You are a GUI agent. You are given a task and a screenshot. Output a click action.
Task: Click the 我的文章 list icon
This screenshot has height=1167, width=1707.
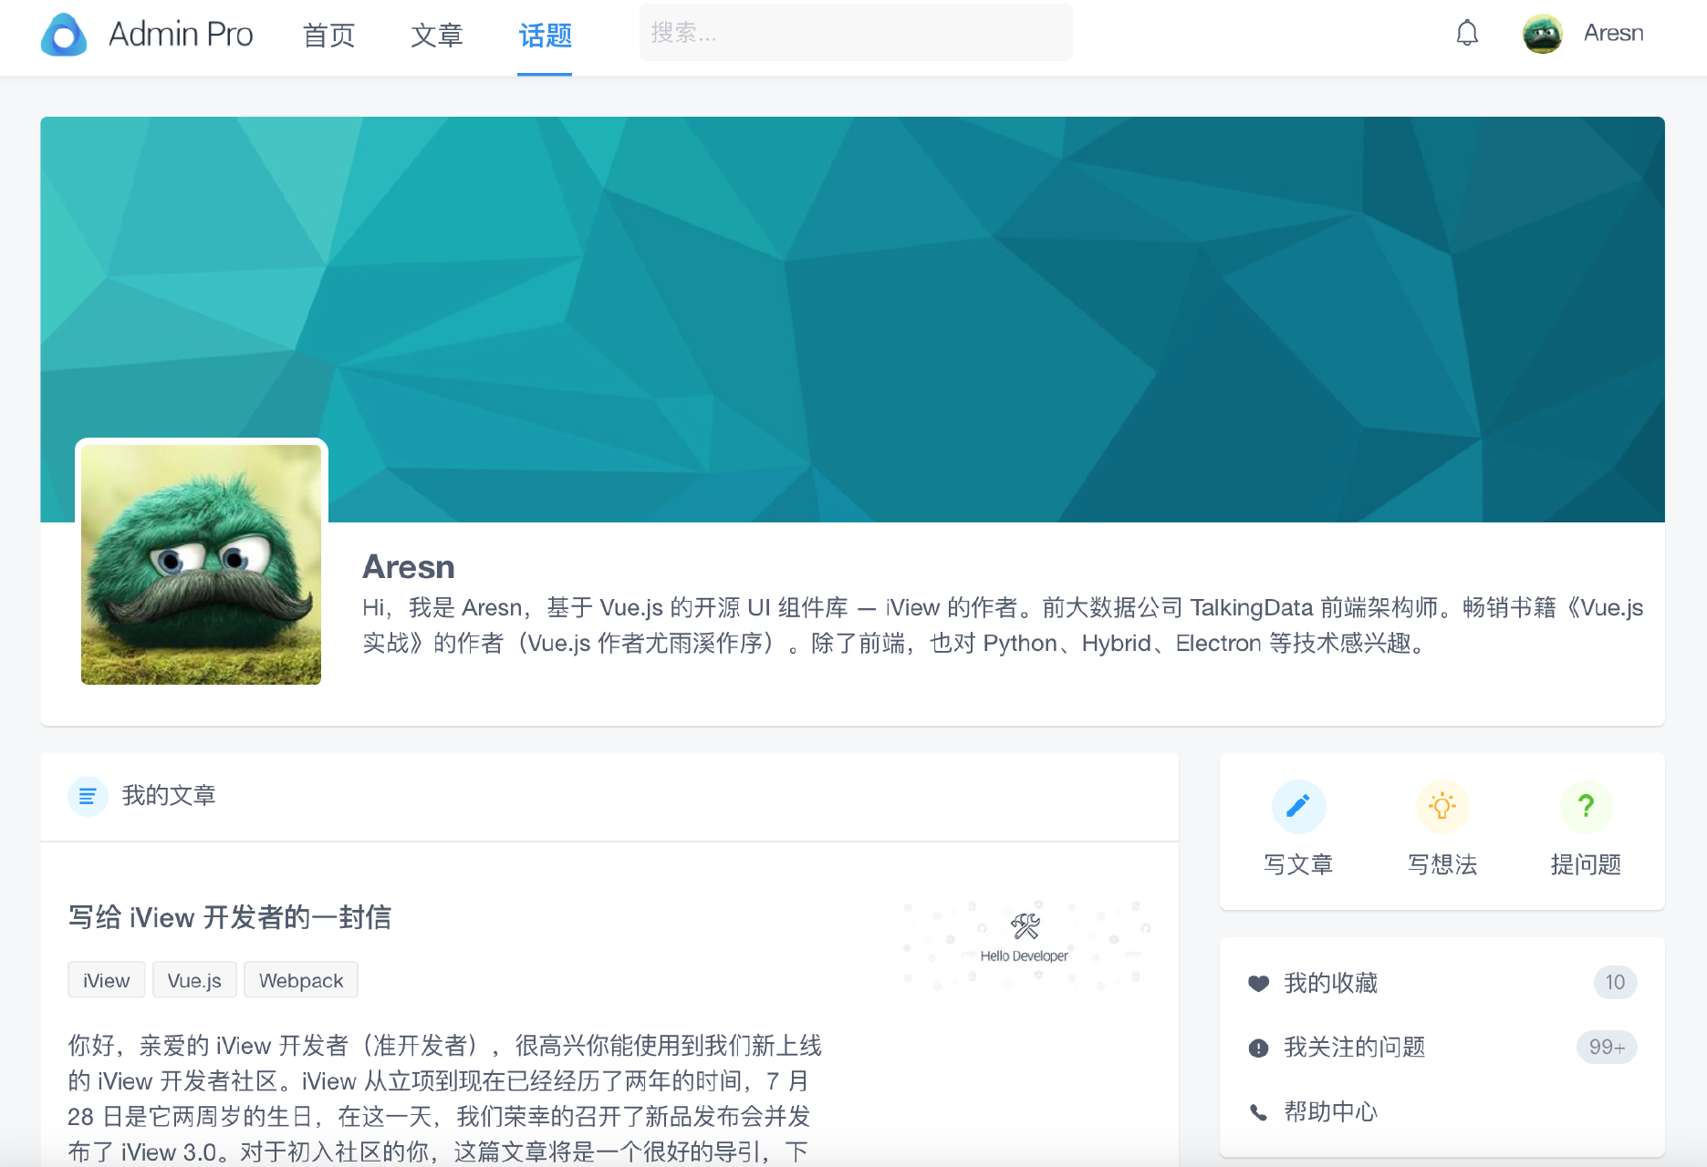(x=88, y=796)
